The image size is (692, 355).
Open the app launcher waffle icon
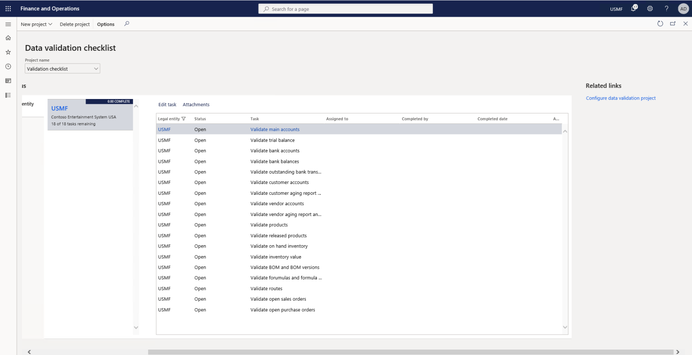point(8,8)
